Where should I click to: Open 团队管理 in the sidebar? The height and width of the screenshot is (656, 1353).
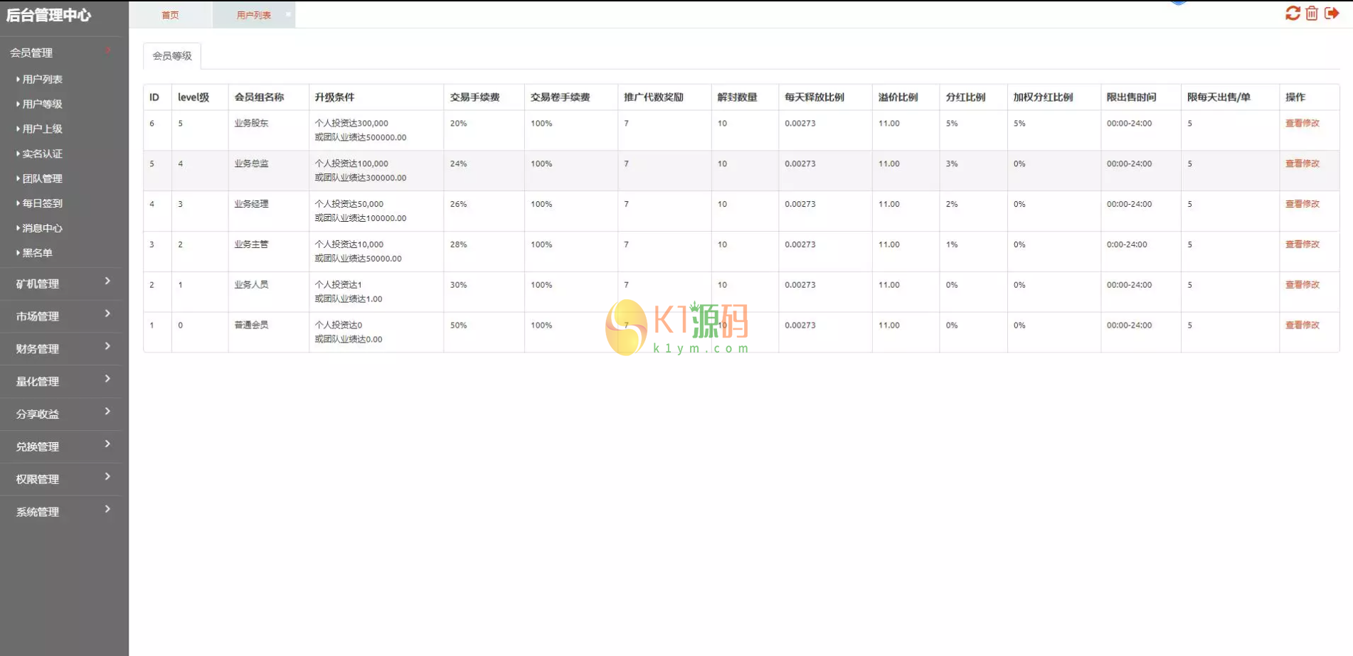click(42, 179)
